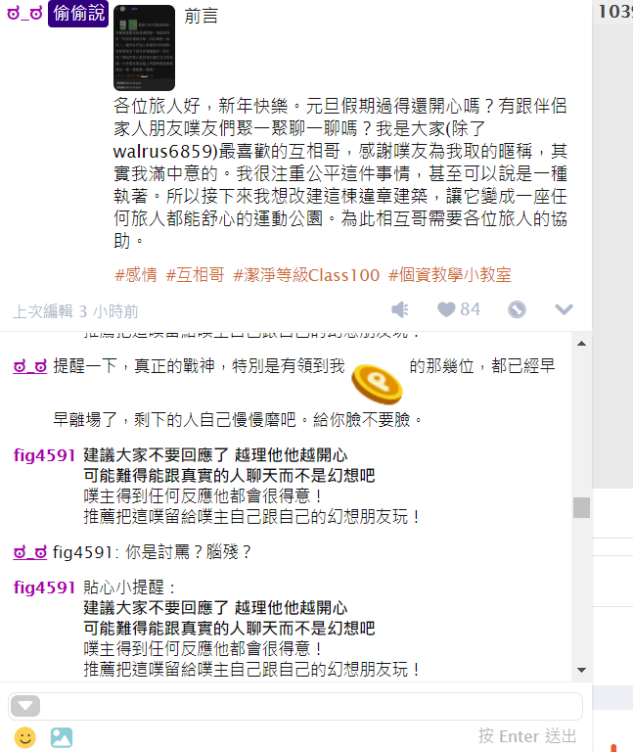The height and width of the screenshot is (752, 633).
Task: Mute this plurk with the speaker icon
Action: pos(400,309)
